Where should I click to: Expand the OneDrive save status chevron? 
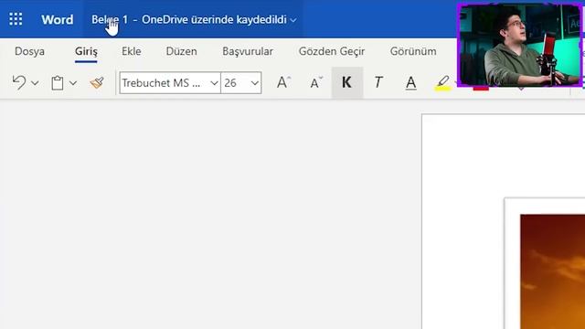click(293, 20)
